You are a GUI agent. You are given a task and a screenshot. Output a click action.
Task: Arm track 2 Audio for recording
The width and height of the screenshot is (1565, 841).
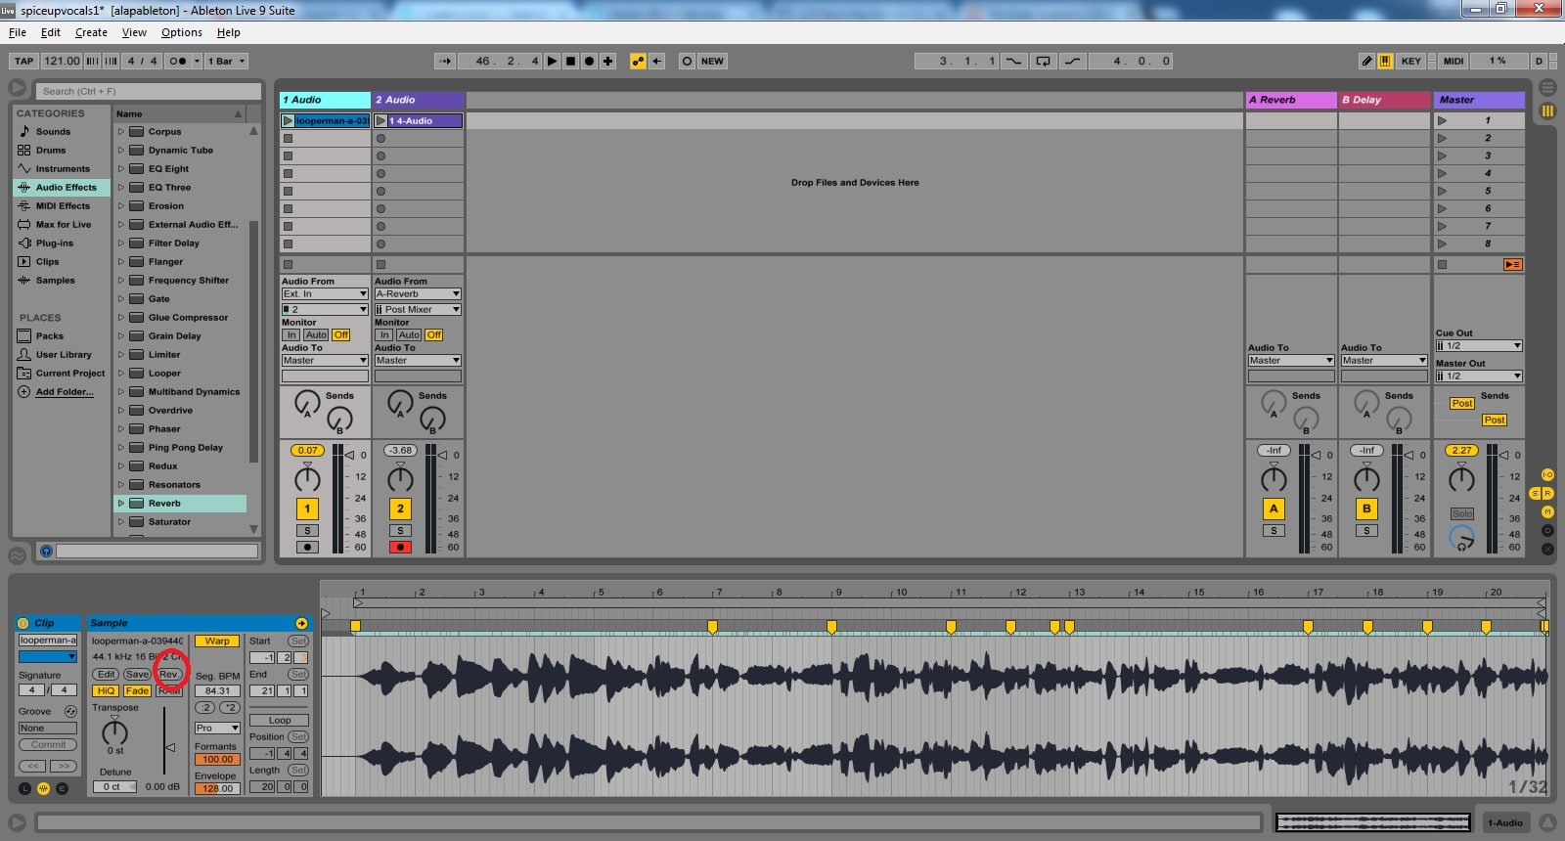(x=400, y=548)
